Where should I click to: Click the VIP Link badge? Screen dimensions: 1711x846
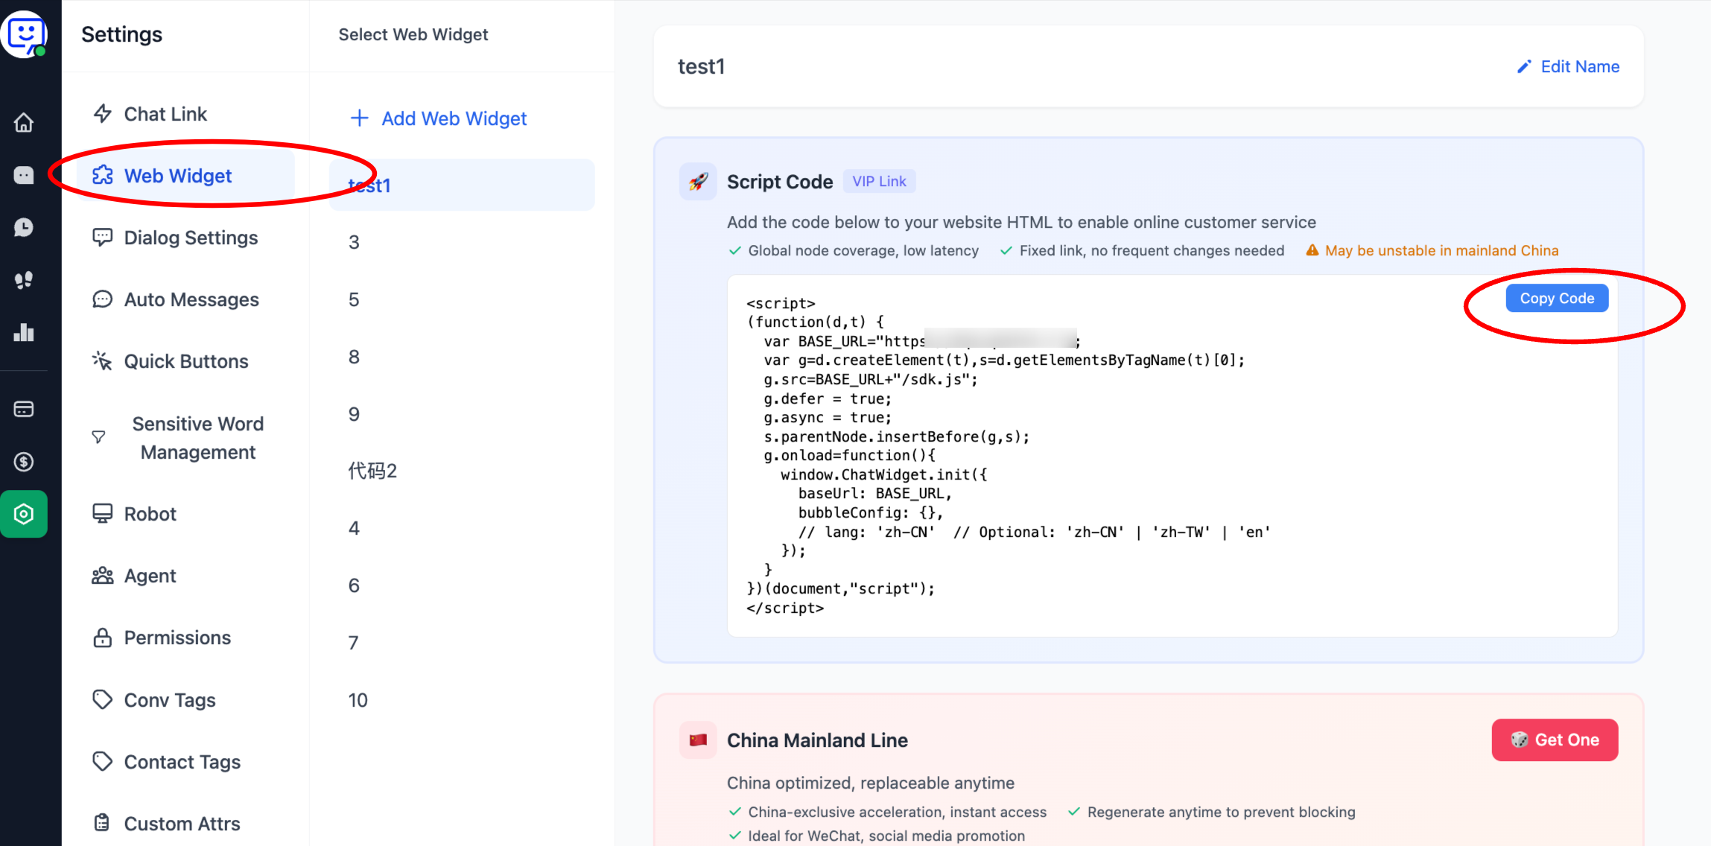(879, 181)
